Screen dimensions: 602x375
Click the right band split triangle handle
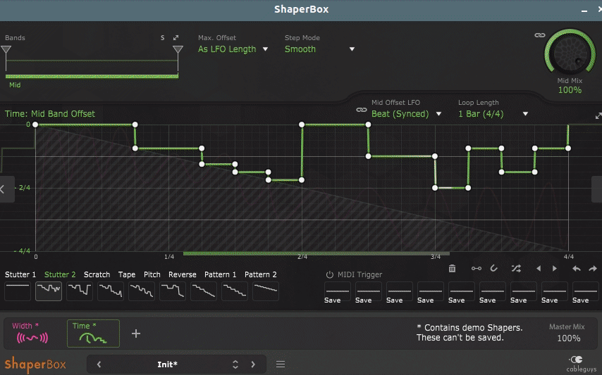pyautogui.click(x=178, y=50)
